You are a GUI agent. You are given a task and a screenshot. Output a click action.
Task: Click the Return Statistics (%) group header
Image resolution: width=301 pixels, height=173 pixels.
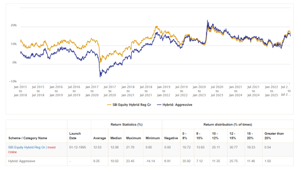127,125
